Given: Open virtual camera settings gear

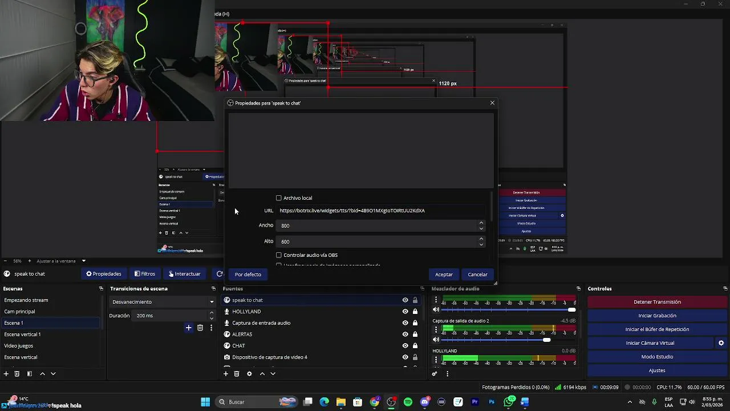Looking at the screenshot, I should click(721, 343).
